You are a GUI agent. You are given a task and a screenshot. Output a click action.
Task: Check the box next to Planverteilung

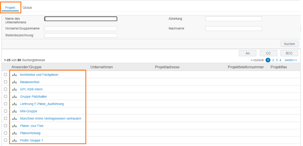coord(5,133)
